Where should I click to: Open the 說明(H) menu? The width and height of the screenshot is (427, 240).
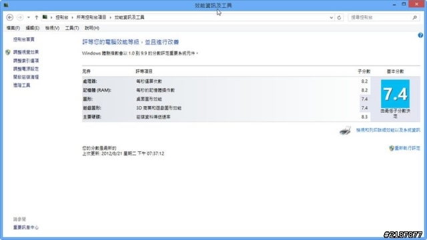click(x=92, y=28)
